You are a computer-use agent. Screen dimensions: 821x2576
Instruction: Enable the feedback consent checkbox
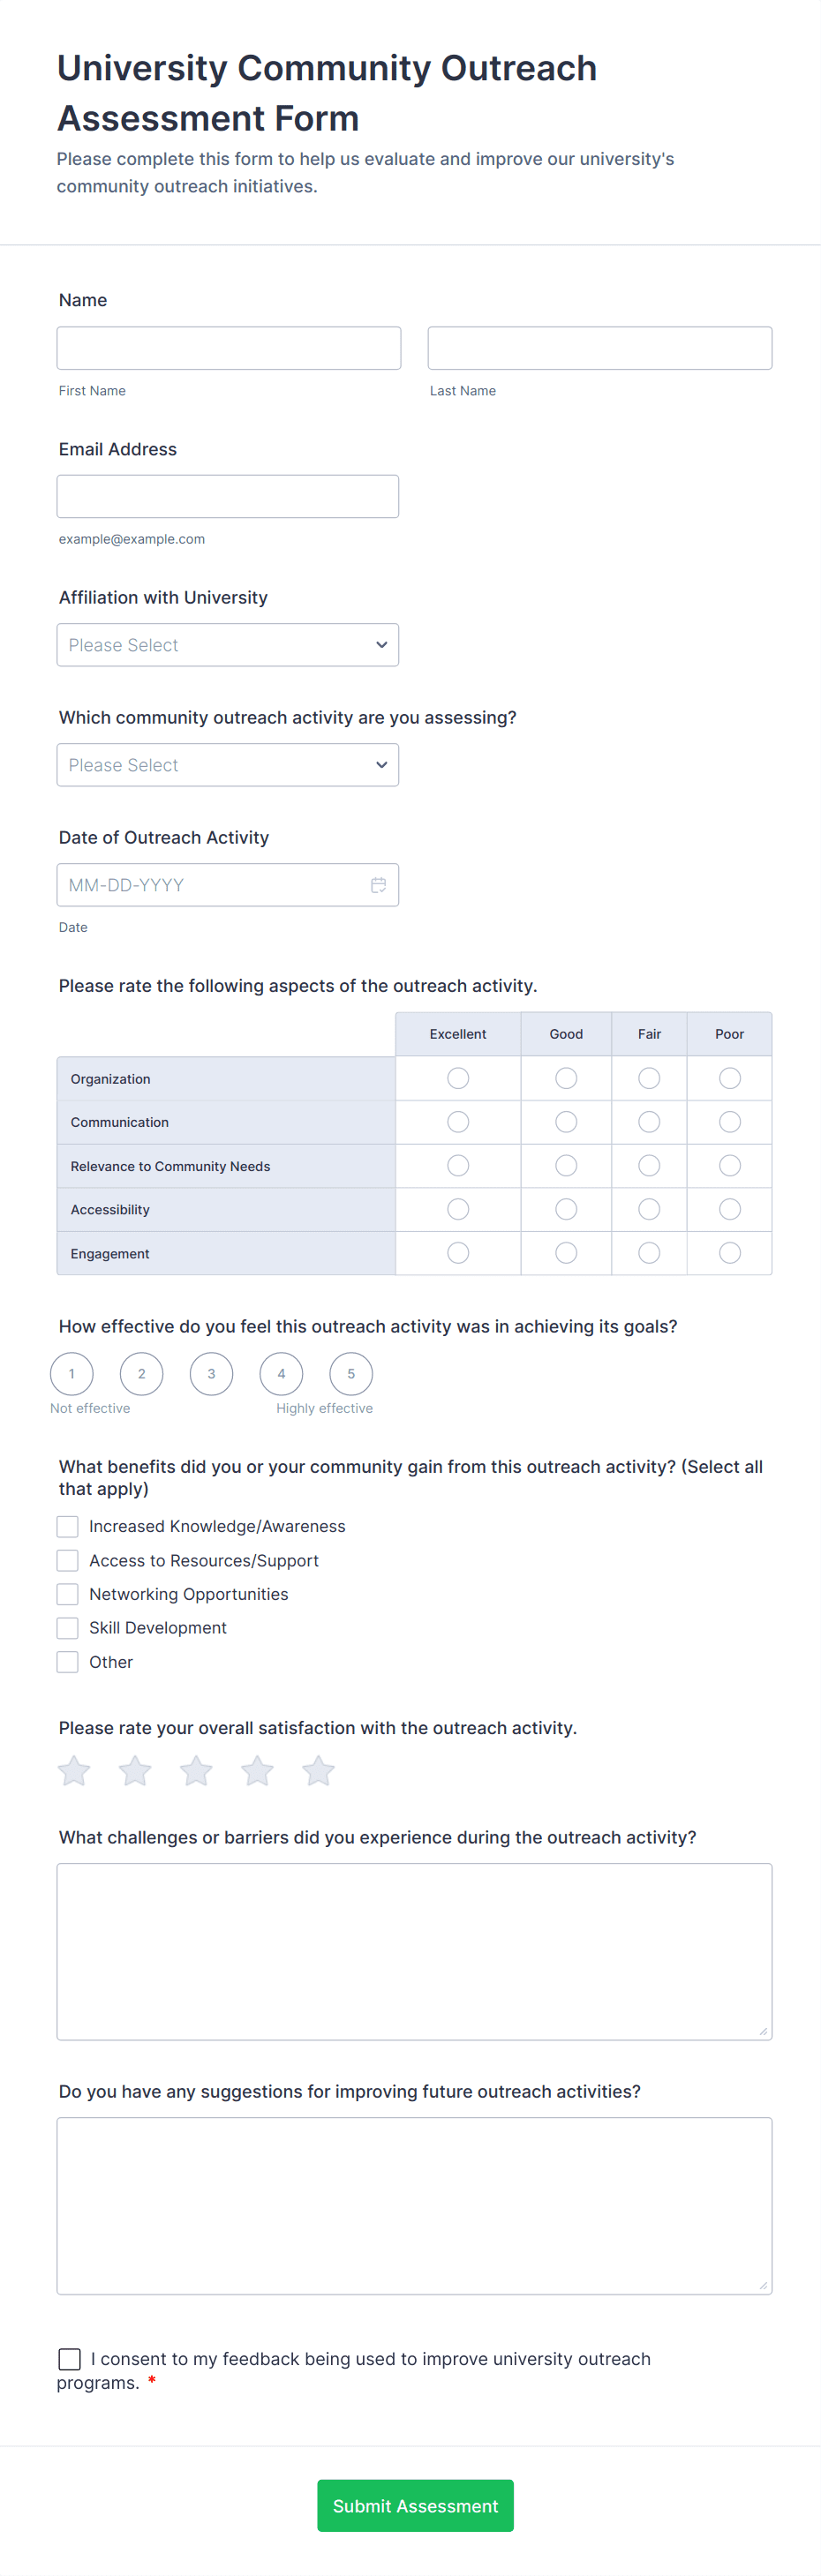70,2359
